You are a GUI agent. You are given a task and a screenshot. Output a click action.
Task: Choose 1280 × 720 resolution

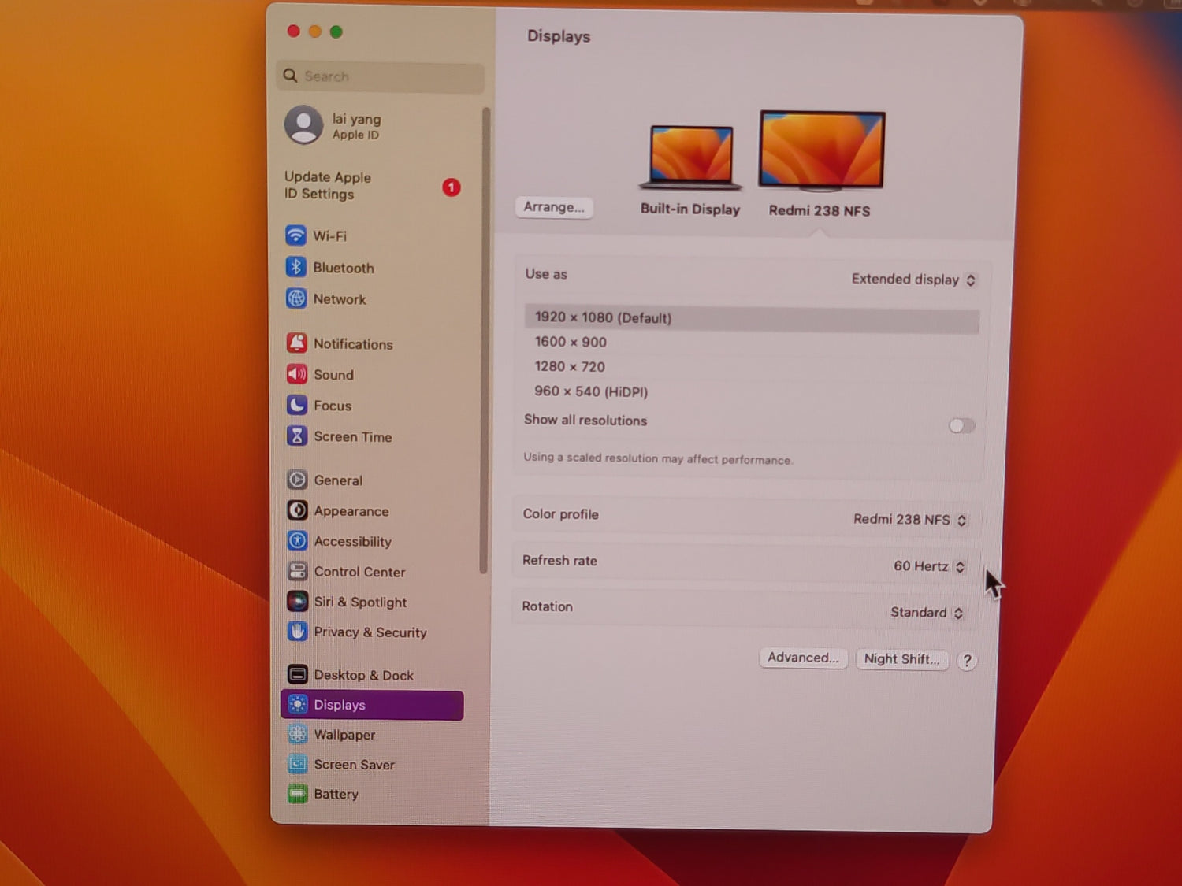(x=570, y=366)
